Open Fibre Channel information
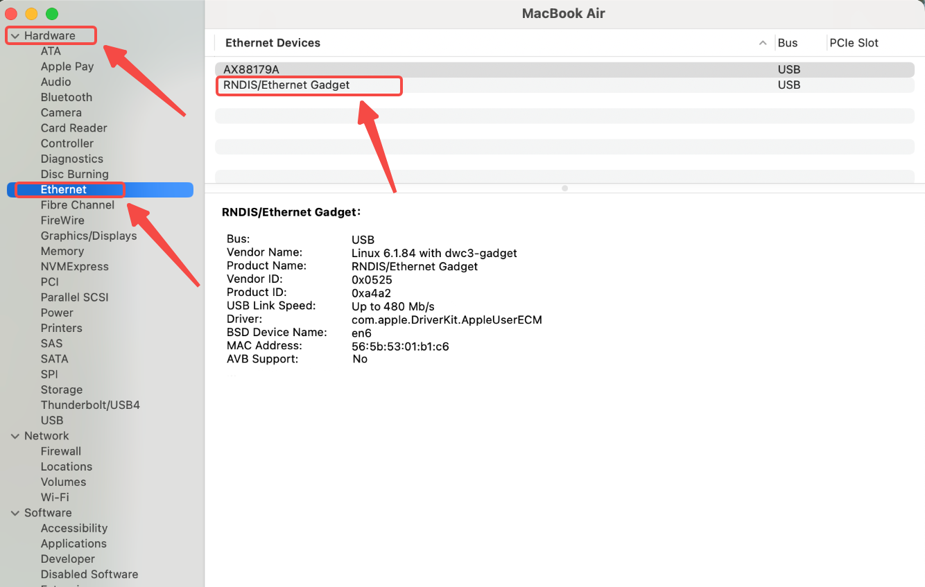 pos(78,205)
